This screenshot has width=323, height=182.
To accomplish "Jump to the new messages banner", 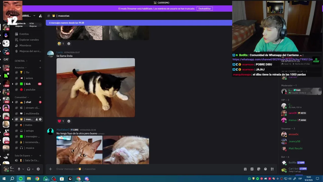I will 139,23.
